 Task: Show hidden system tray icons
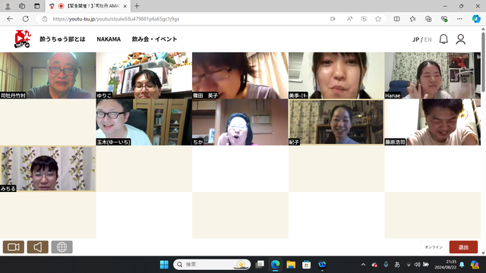pos(363,265)
